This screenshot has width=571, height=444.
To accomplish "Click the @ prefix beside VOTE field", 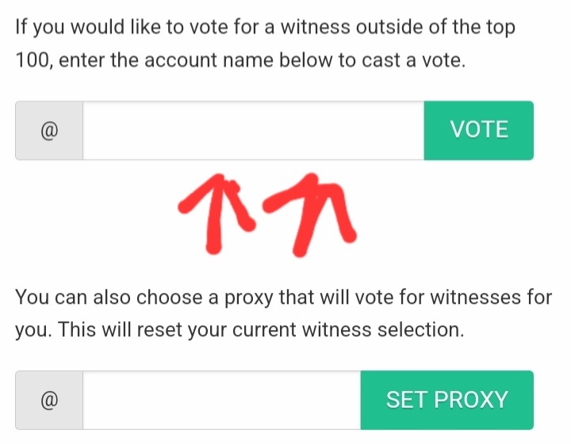I will (x=49, y=130).
